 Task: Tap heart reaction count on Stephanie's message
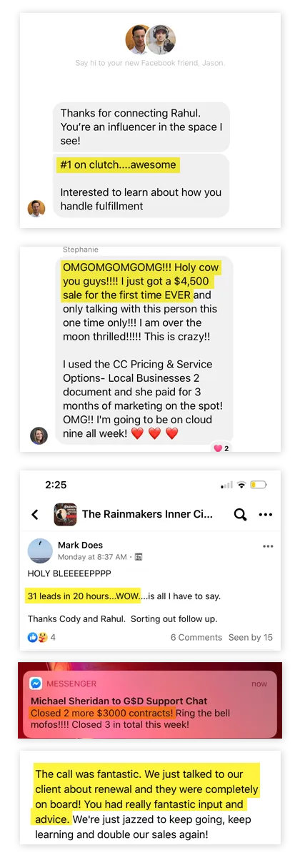pyautogui.click(x=221, y=448)
